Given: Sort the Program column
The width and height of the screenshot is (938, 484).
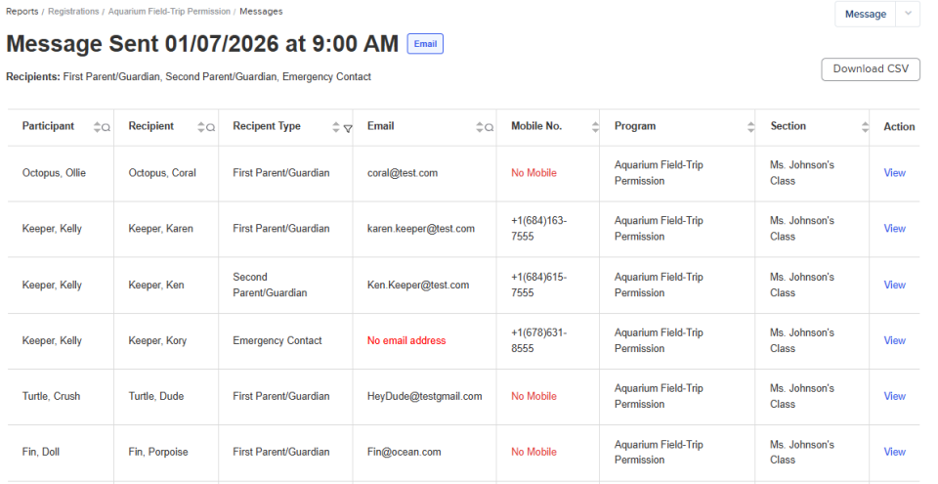Looking at the screenshot, I should tap(750, 127).
